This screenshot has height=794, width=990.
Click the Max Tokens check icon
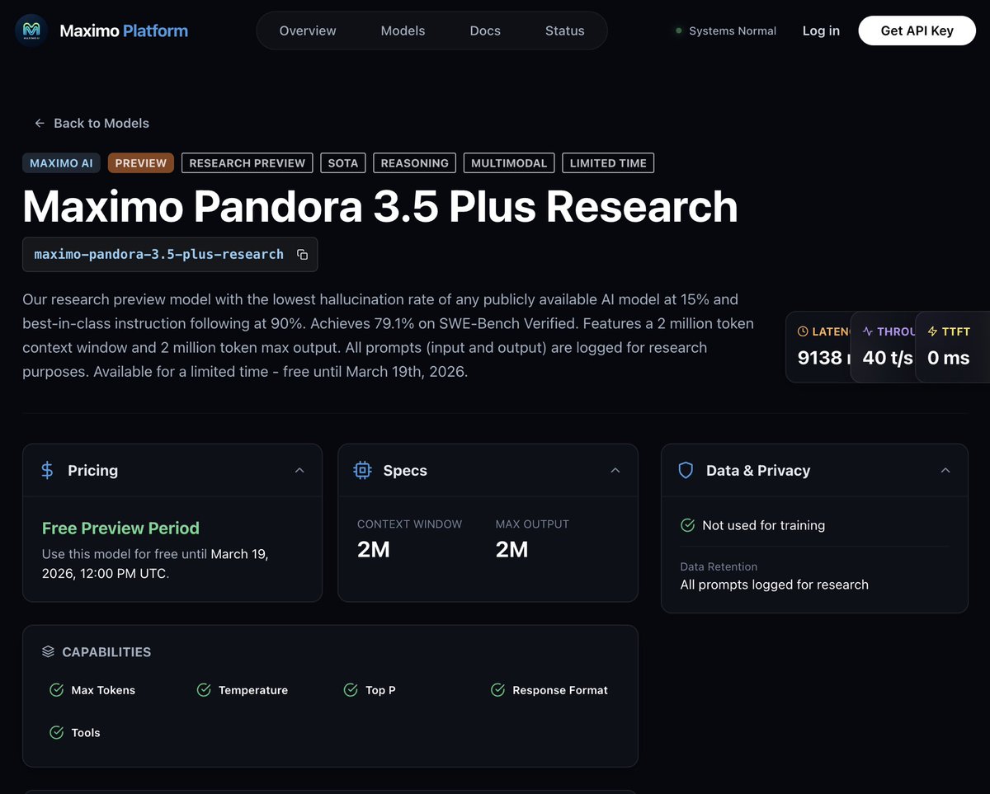click(57, 690)
